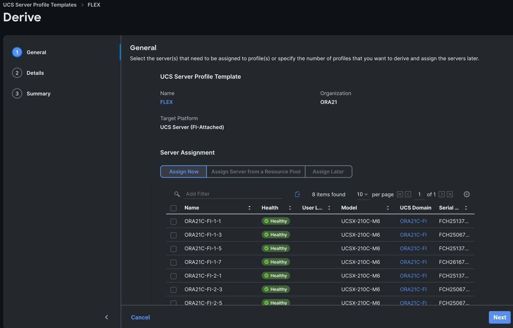The height and width of the screenshot is (328, 513).
Task: Go to last page of results
Action: (450, 194)
